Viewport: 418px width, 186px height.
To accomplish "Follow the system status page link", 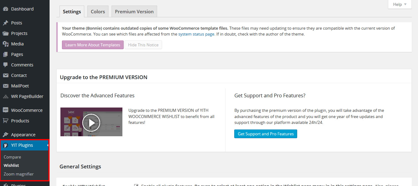I will pyautogui.click(x=196, y=34).
